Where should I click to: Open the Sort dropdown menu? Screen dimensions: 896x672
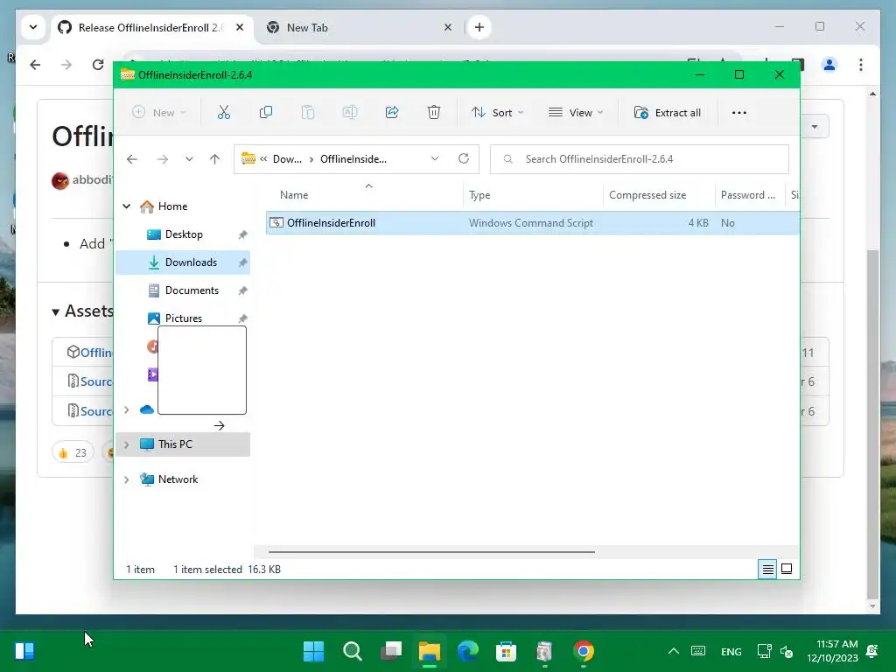click(497, 113)
